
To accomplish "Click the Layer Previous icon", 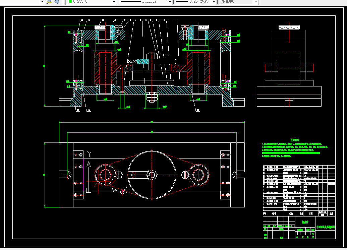I will [57, 2].
